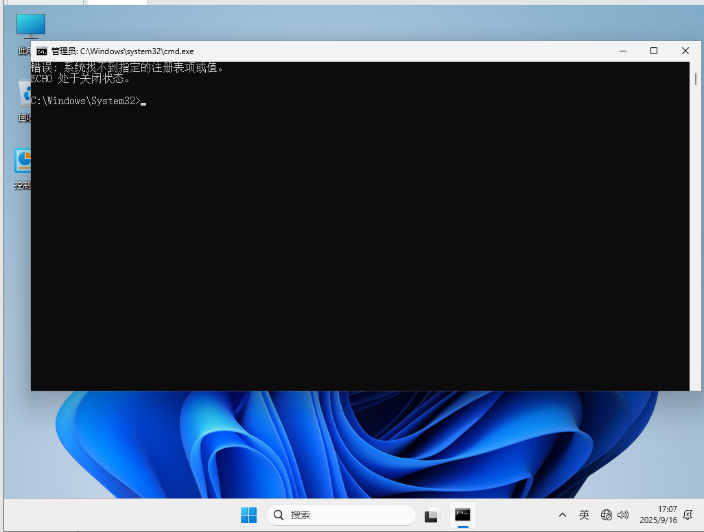Click the cmd.exe icon in the title bar

point(42,51)
